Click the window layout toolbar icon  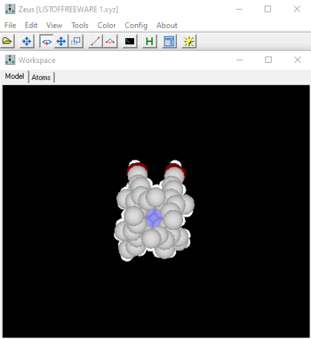coord(169,41)
